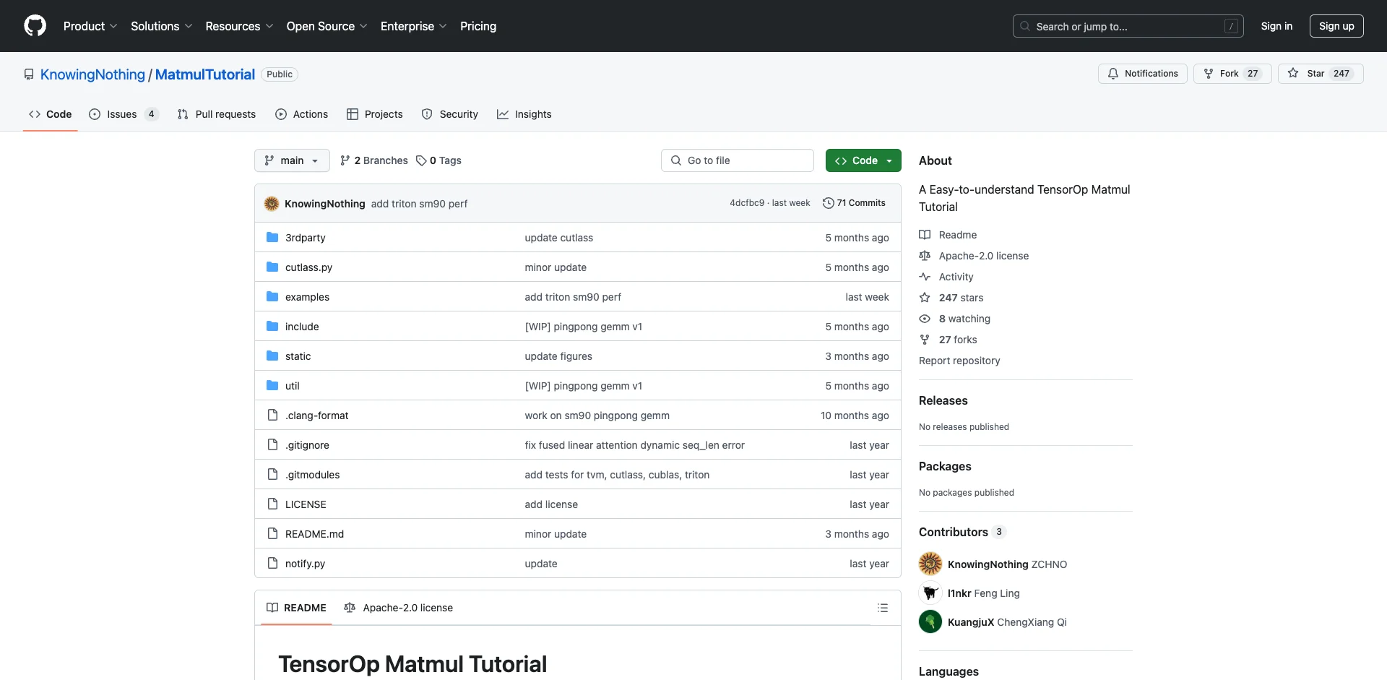The height and width of the screenshot is (680, 1387).
Task: Open the README outline list icon
Action: 883,608
